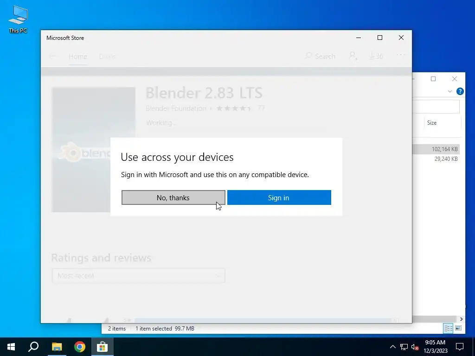Screen dimensions: 475x356
Task: Open the This PC desktop icon
Action: pos(18,19)
